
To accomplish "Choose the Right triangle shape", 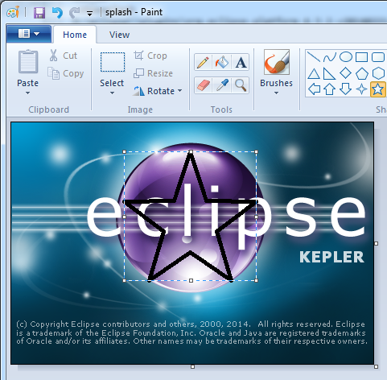I will point(330,74).
